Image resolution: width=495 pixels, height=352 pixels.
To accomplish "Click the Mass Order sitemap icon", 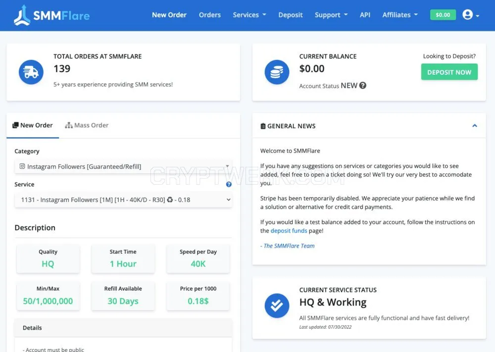I will [69, 125].
